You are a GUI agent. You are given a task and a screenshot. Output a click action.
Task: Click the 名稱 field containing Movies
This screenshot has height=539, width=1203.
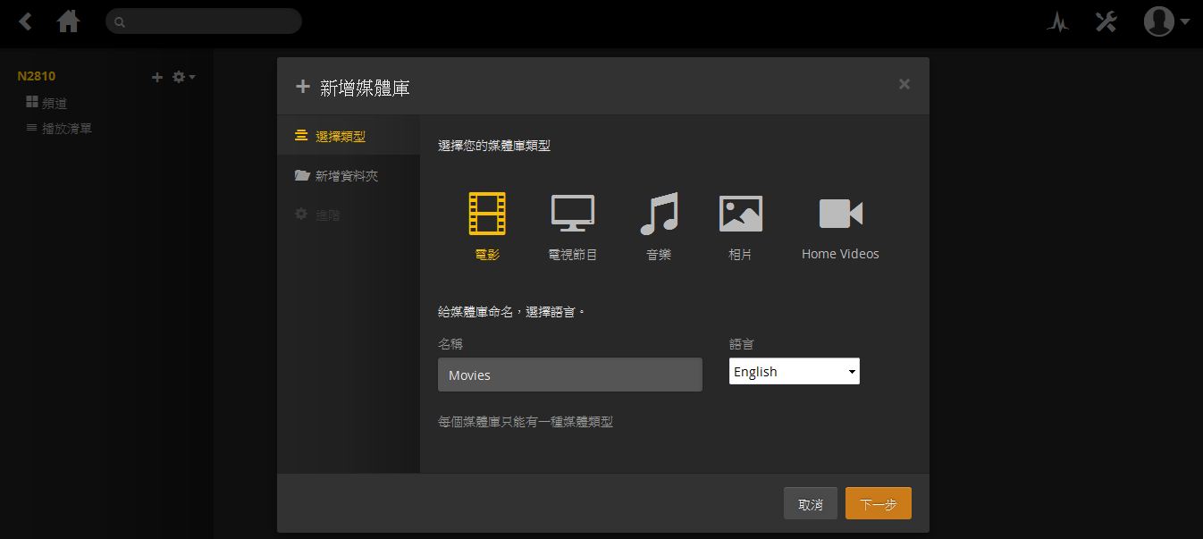point(570,375)
